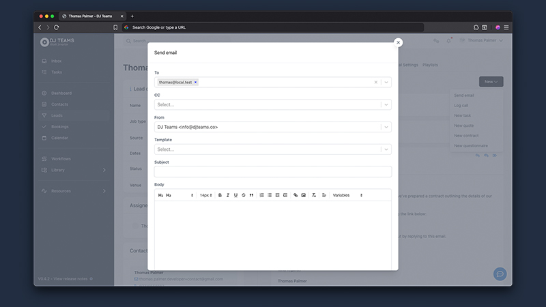
Task: Insert a link in the email body
Action: coord(296,195)
